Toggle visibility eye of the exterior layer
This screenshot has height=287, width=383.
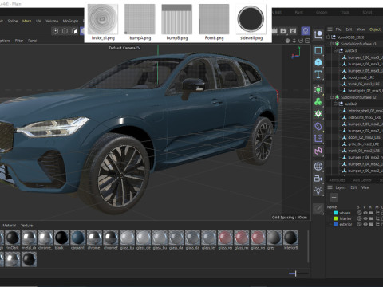coord(365,224)
